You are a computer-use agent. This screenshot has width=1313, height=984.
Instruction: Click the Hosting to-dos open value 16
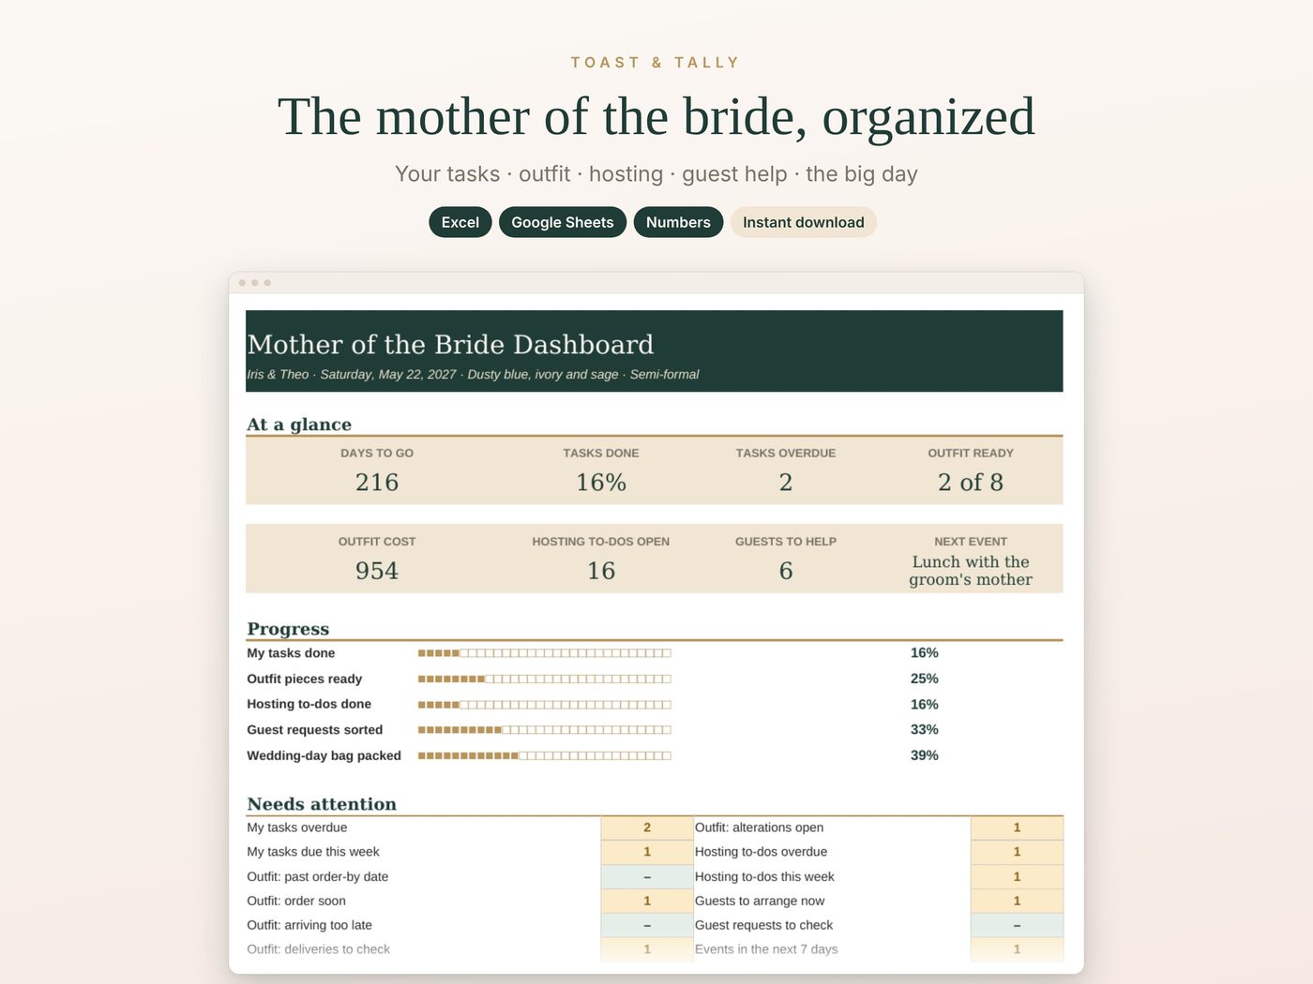click(601, 571)
